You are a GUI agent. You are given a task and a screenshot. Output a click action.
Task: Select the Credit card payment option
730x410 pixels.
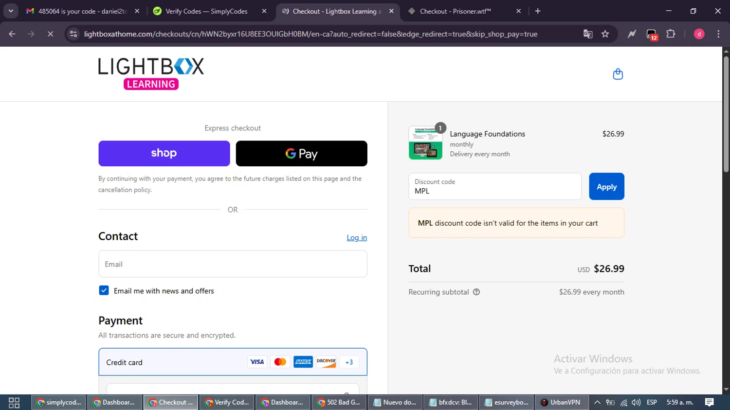click(233, 362)
